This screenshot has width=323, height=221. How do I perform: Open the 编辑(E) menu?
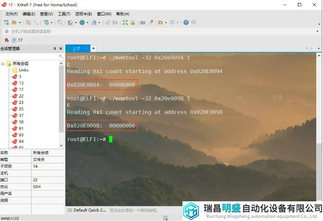click(x=29, y=14)
